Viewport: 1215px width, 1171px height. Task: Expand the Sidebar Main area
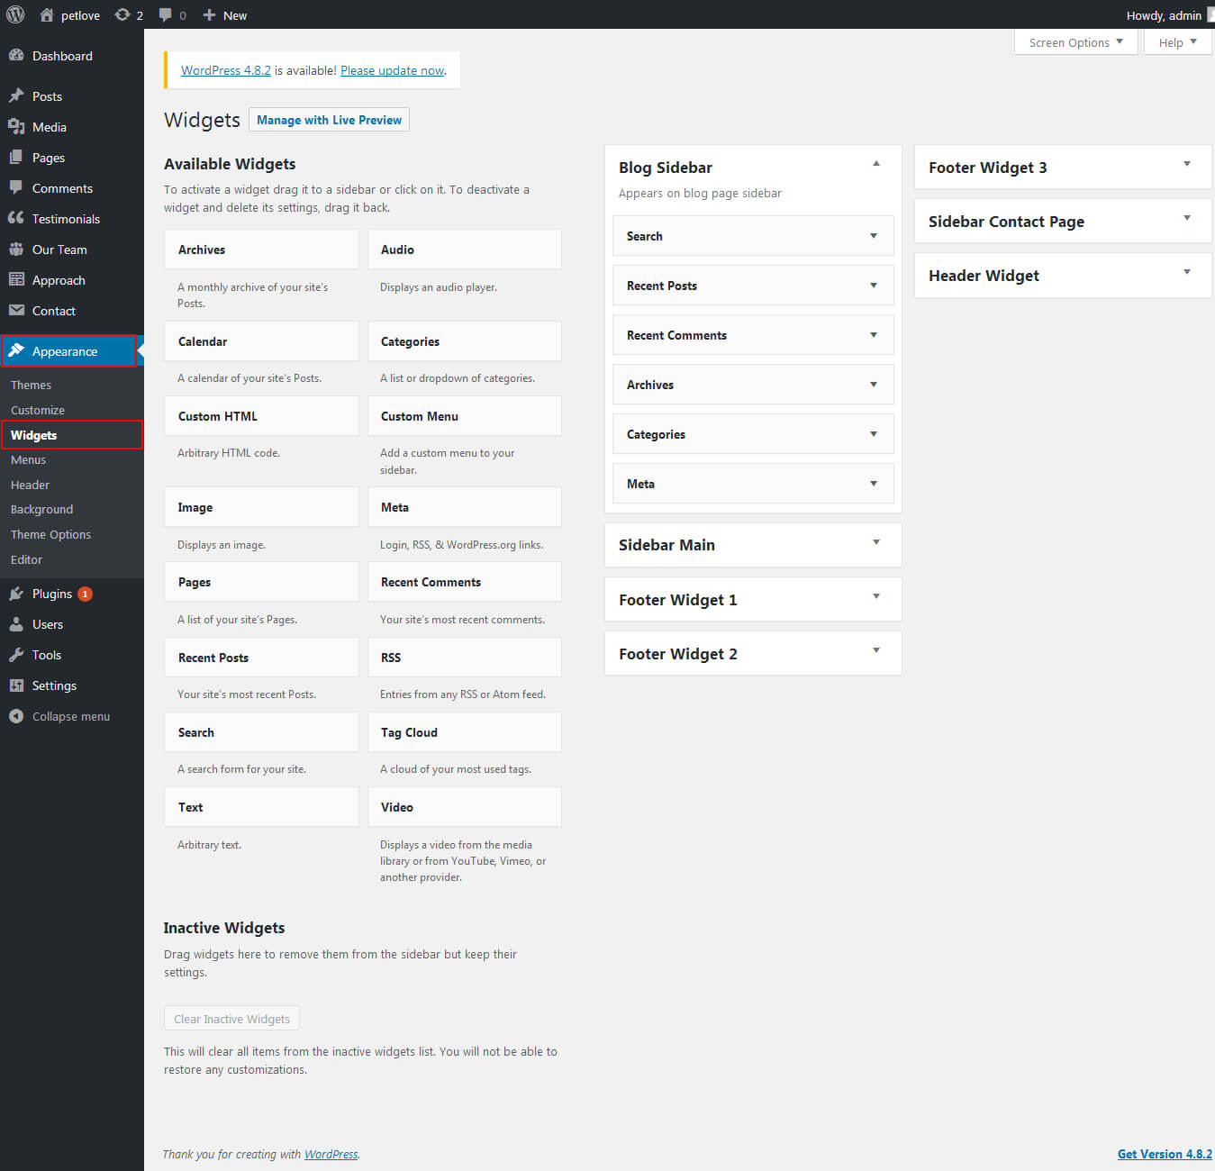point(875,542)
